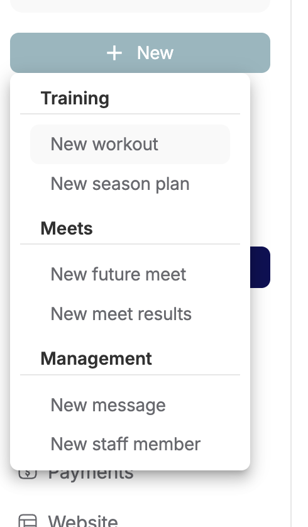
Task: Choose New season plan option
Action: coord(130,184)
